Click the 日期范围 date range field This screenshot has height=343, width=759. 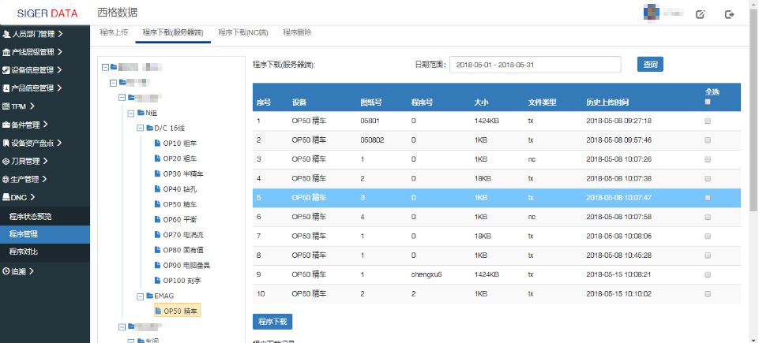535,65
